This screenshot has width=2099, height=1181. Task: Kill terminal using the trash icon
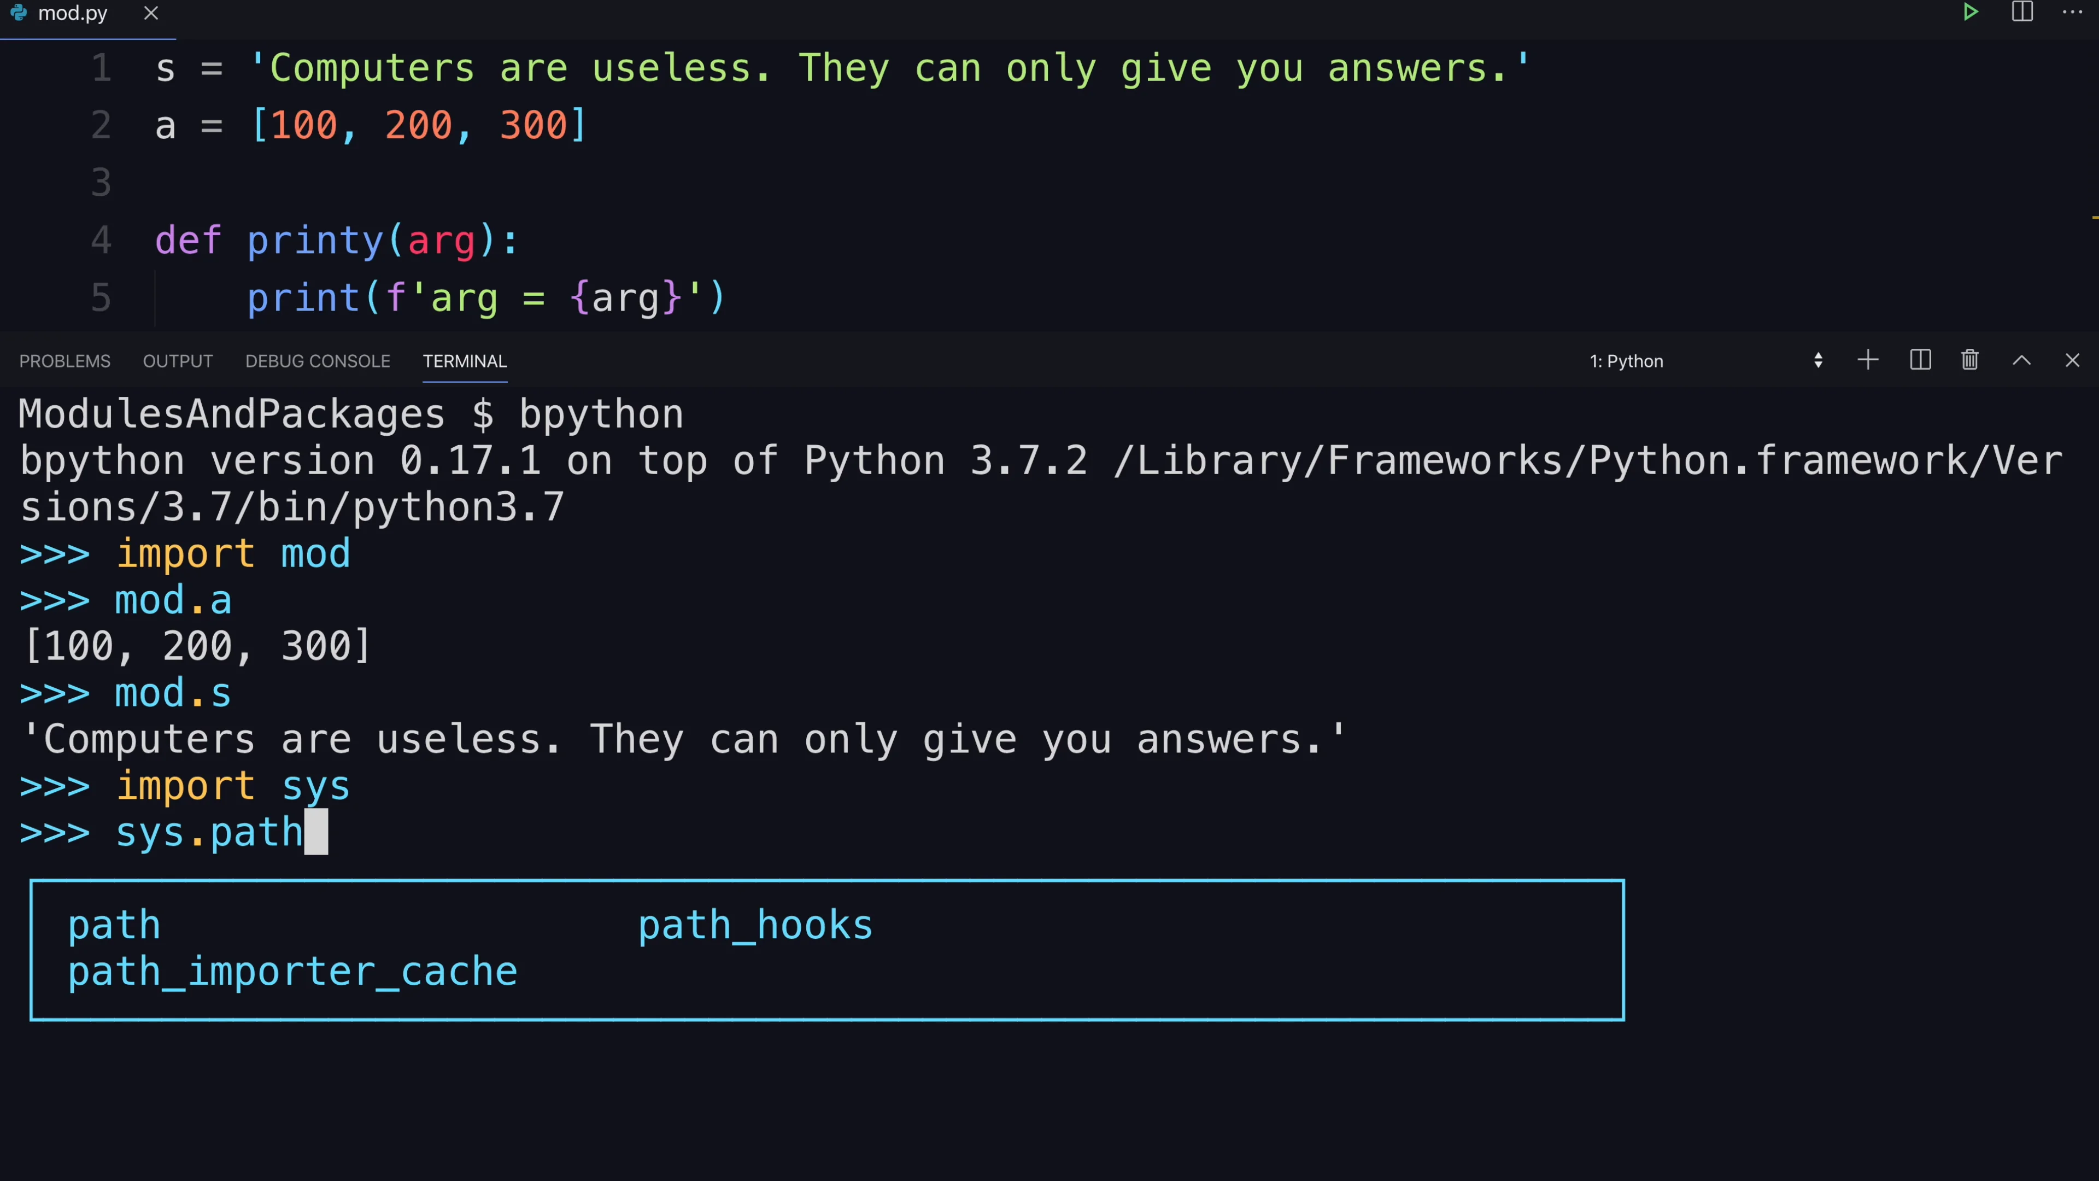[x=1970, y=360]
